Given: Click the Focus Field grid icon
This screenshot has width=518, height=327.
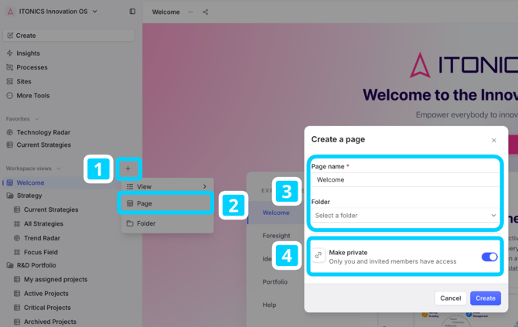Looking at the screenshot, I should [x=17, y=252].
